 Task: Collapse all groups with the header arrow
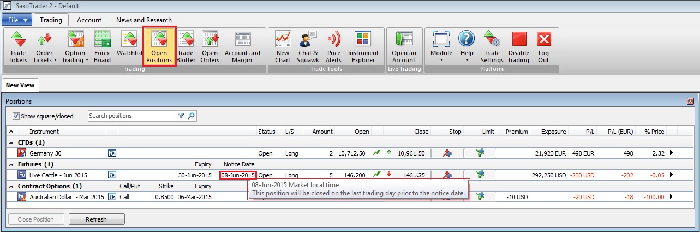click(x=11, y=132)
